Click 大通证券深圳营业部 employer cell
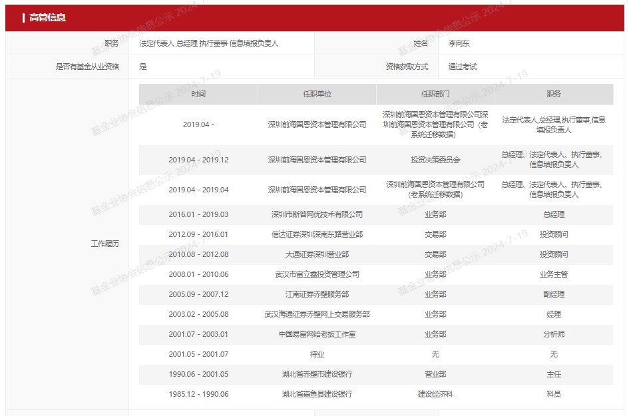 pos(317,254)
